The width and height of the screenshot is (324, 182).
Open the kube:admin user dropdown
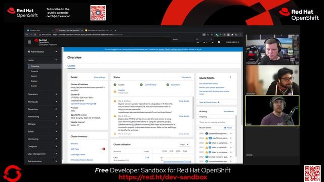point(233,42)
